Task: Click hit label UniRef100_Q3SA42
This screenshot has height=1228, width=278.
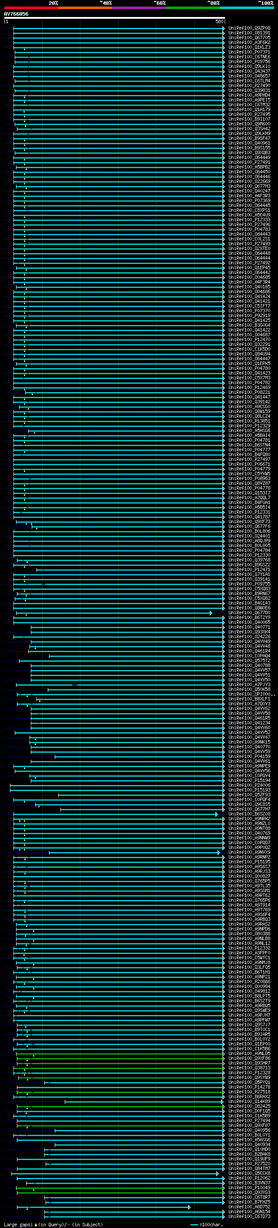Action: coord(249,129)
